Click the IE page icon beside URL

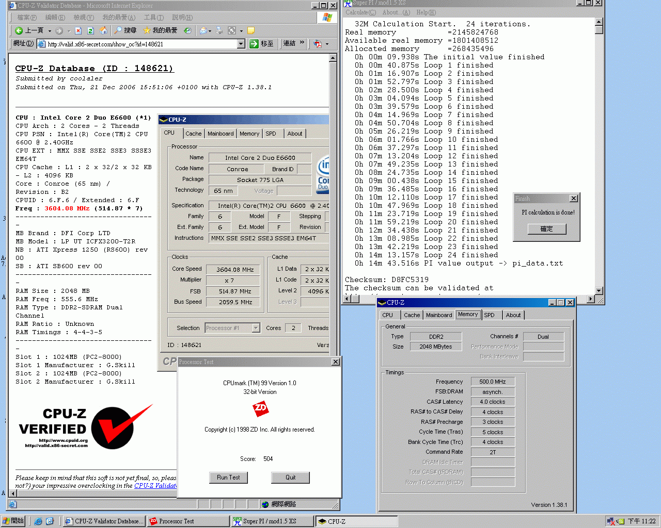coord(42,44)
